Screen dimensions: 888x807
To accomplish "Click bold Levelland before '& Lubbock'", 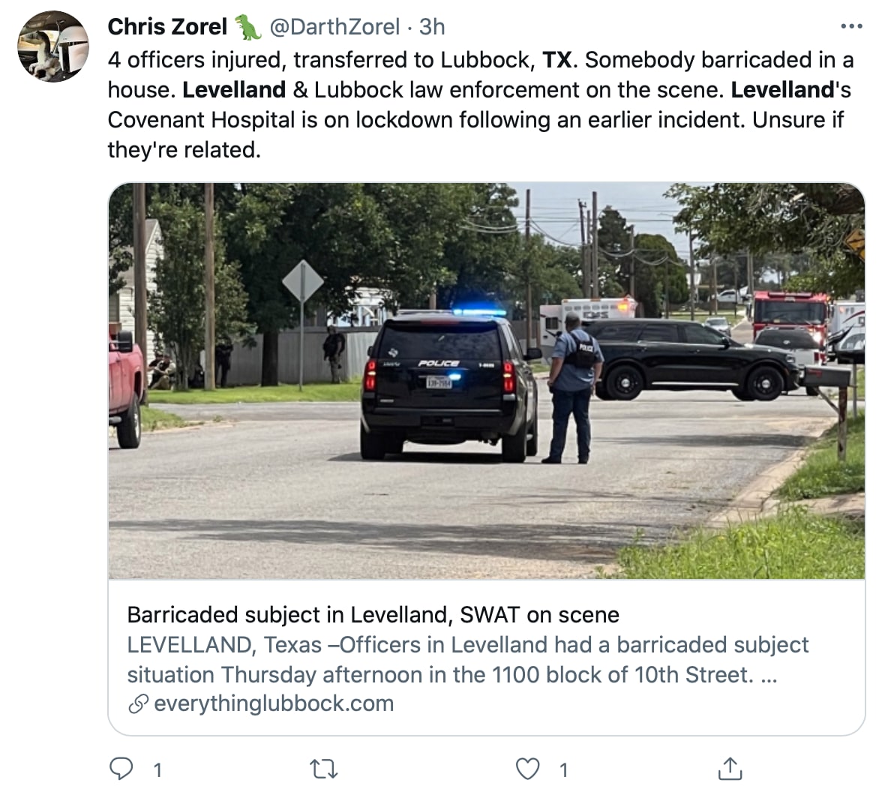I will point(234,90).
